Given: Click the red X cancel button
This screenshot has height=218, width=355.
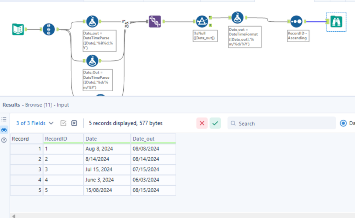Looking at the screenshot, I should 202,123.
